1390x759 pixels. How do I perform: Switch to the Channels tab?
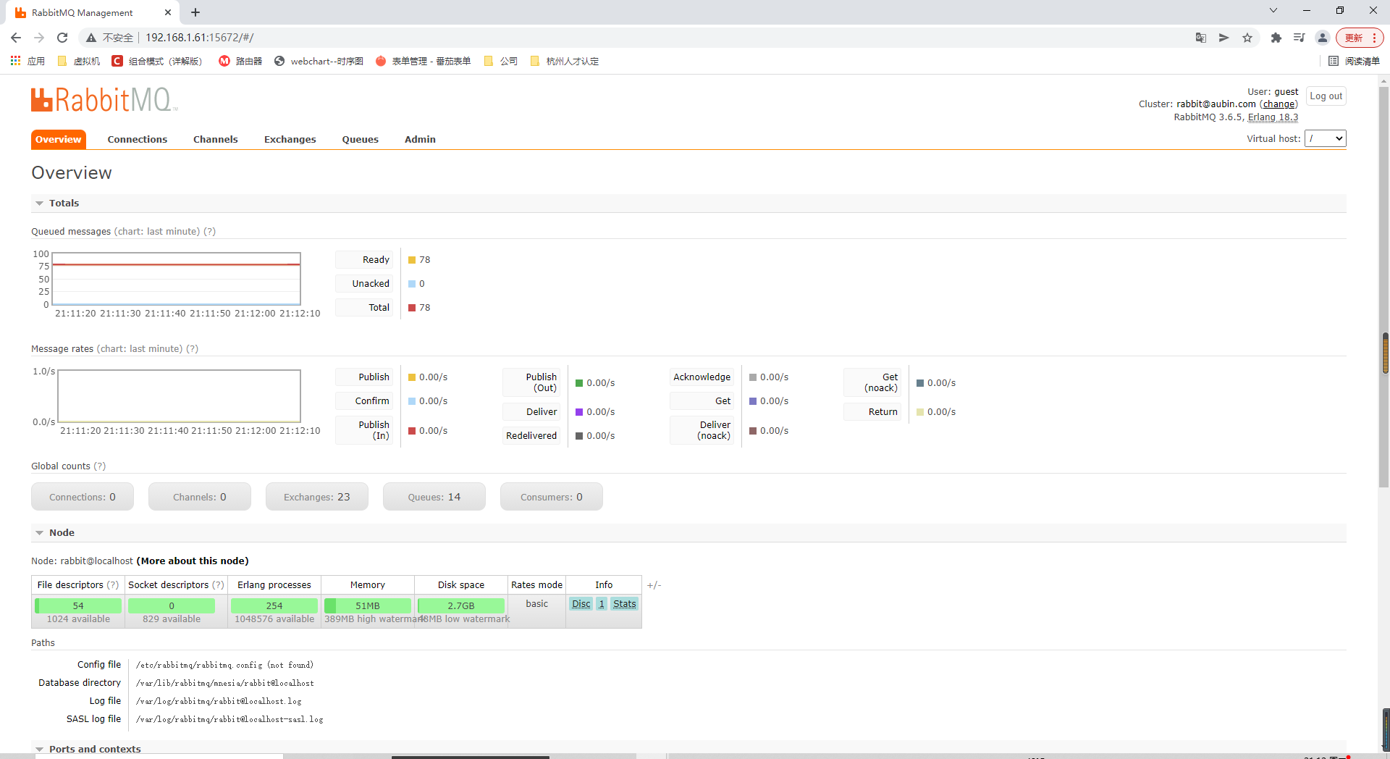[x=216, y=139]
